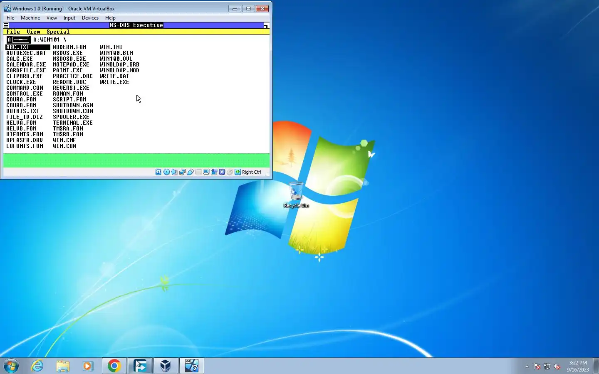
Task: Show hidden tray icons arrow
Action: 527,366
